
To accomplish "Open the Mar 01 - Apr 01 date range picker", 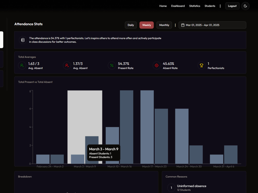I will (x=212, y=25).
